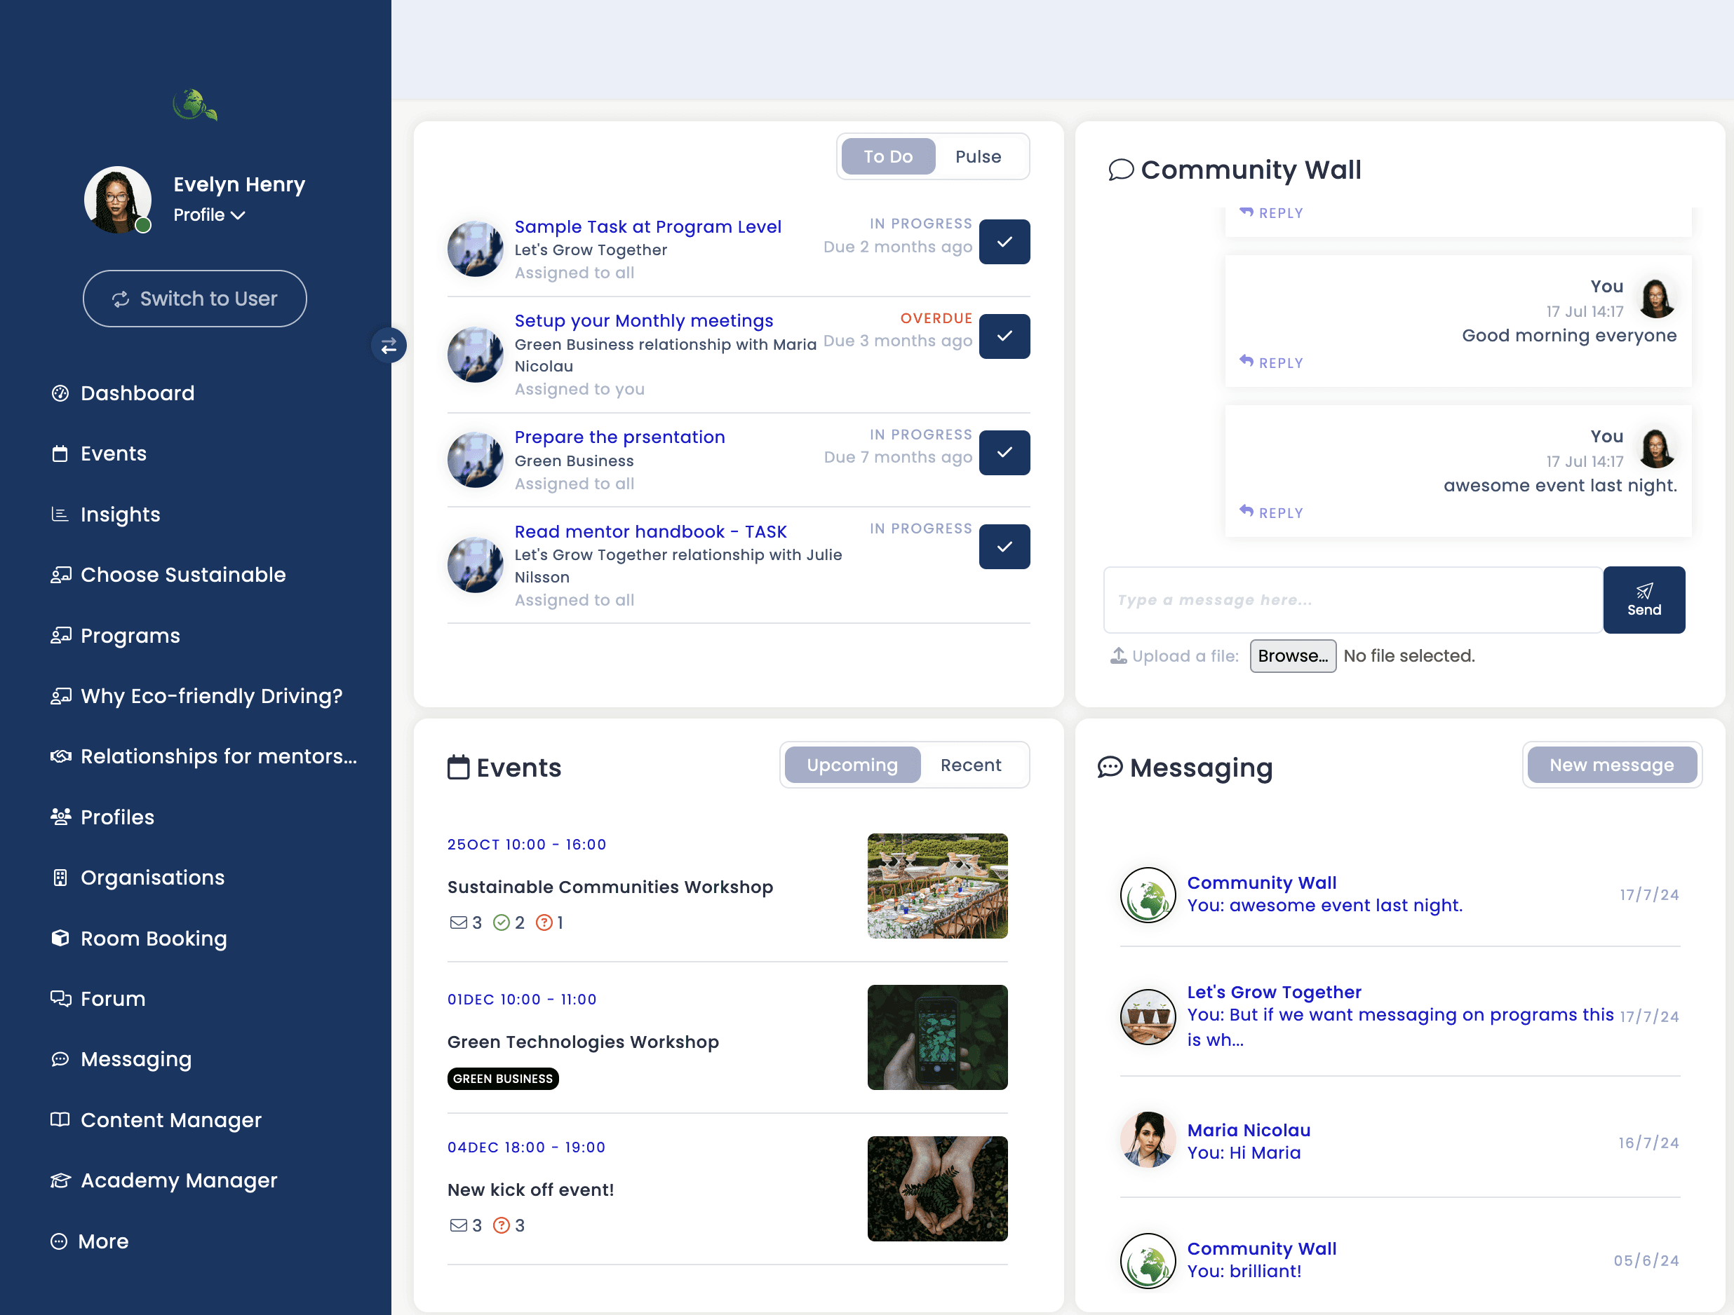The width and height of the screenshot is (1734, 1315).
Task: Show Recent events tab
Action: pos(969,765)
